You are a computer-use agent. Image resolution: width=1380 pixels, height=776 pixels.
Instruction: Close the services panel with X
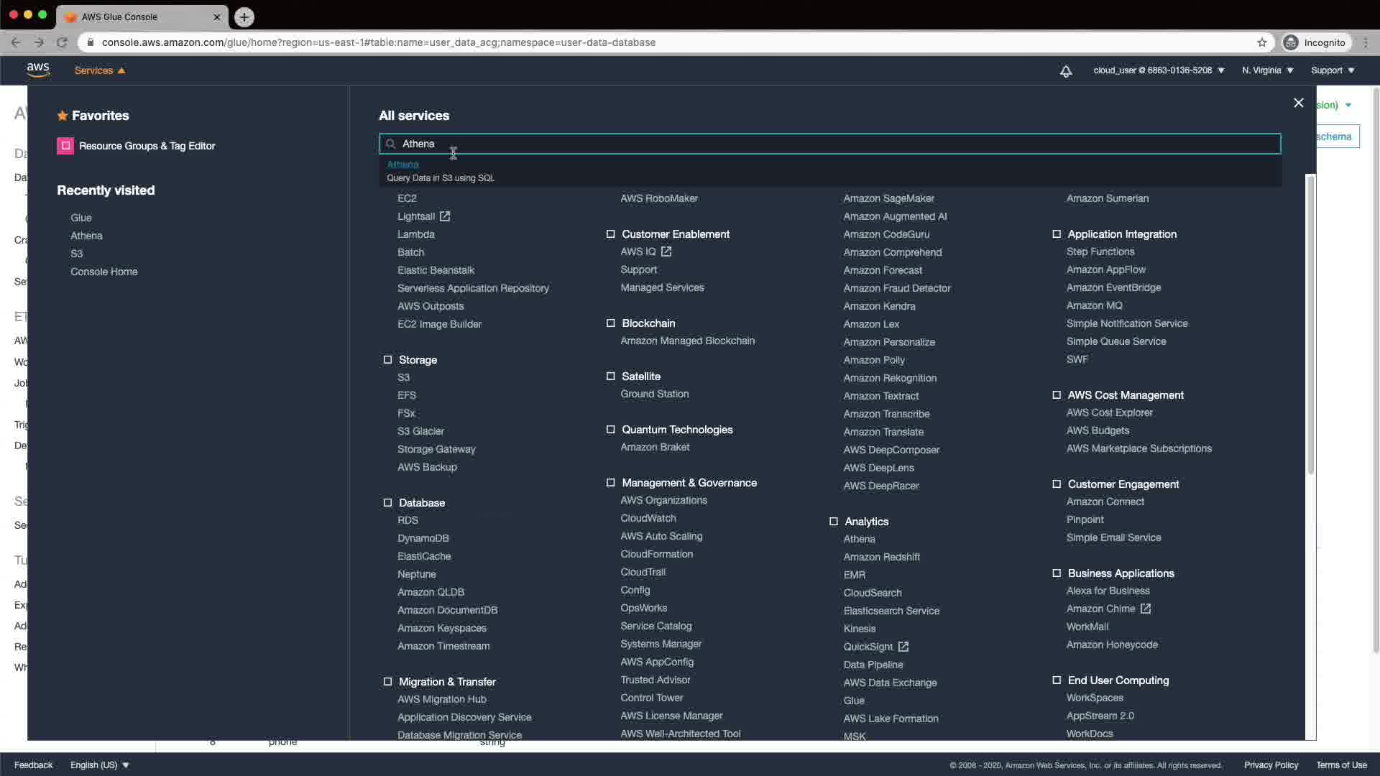1298,103
